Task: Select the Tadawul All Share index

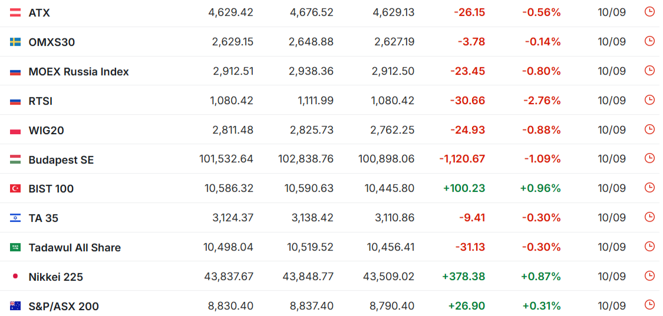Action: tap(75, 248)
